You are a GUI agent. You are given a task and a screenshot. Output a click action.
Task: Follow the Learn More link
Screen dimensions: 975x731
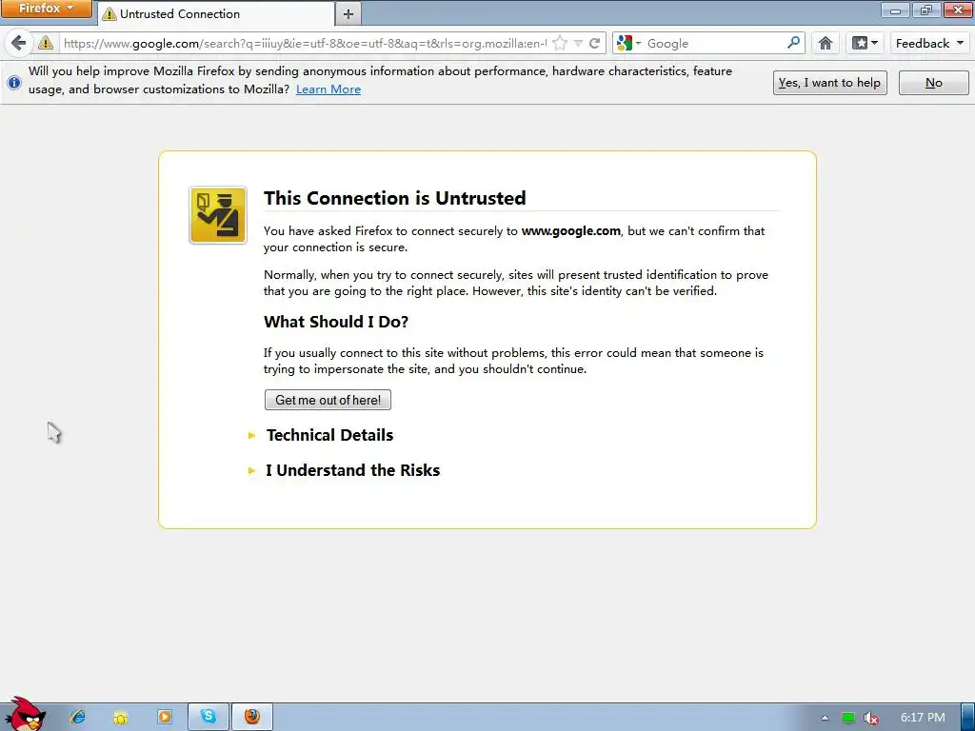coord(328,89)
